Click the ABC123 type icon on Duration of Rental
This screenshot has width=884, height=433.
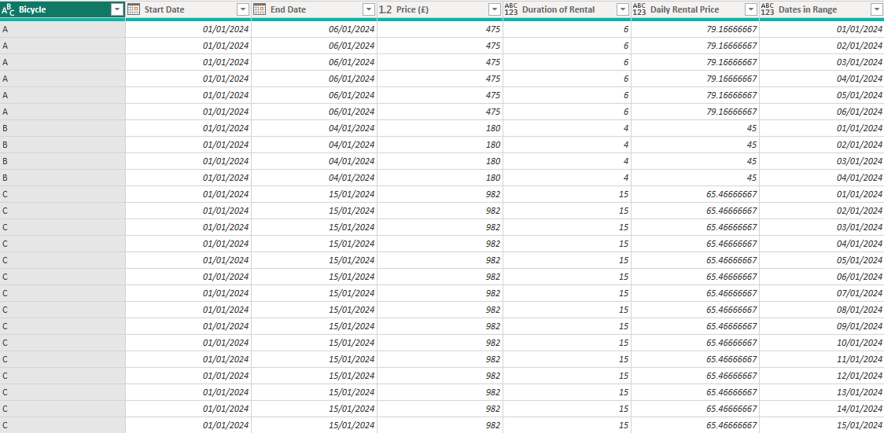pos(510,9)
